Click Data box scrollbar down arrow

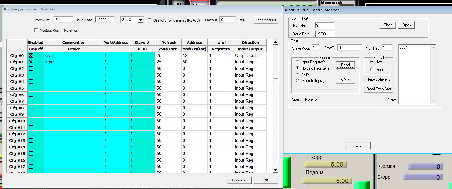(433, 101)
